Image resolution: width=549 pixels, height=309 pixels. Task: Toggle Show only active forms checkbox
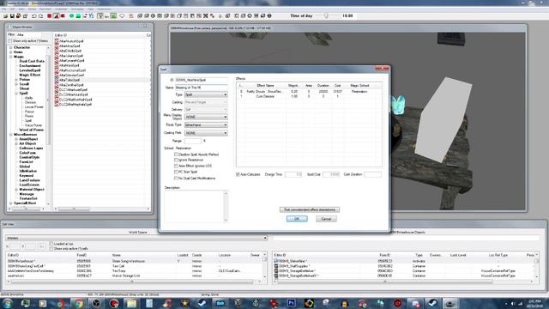pos(10,41)
